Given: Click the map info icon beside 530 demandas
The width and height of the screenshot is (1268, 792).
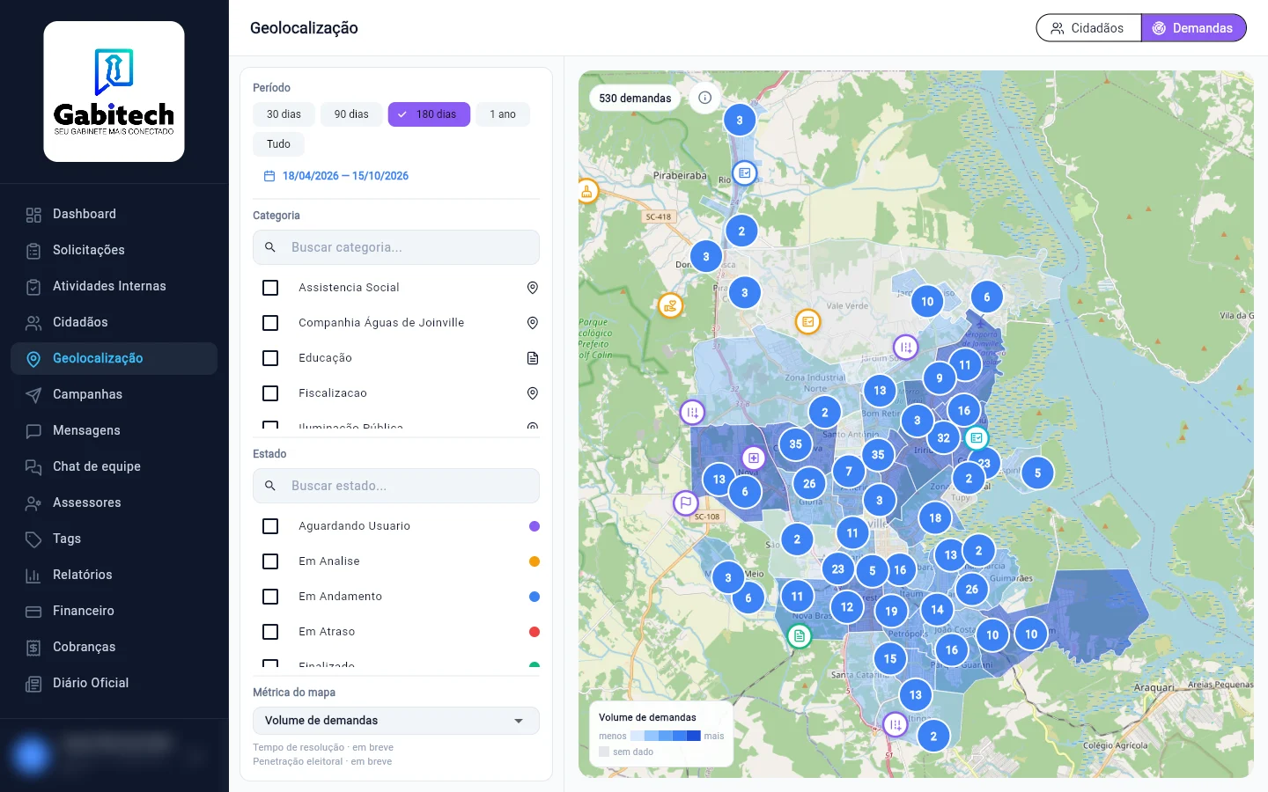Looking at the screenshot, I should pos(704,98).
